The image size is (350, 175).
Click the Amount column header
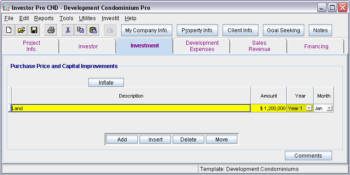tap(269, 96)
